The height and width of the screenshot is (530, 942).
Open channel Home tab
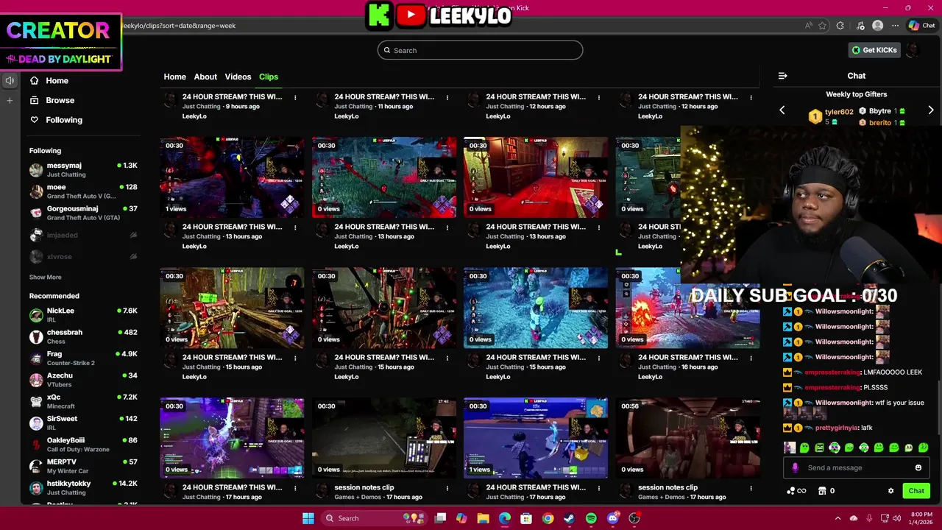(x=174, y=77)
